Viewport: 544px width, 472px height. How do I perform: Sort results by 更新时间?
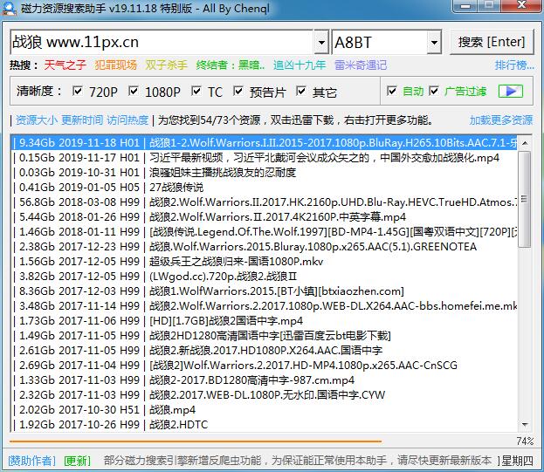pyautogui.click(x=82, y=120)
